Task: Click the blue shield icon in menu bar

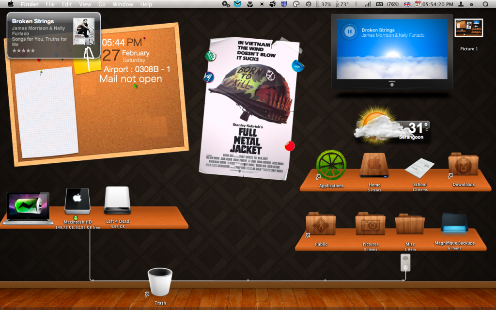Action: coord(284,4)
